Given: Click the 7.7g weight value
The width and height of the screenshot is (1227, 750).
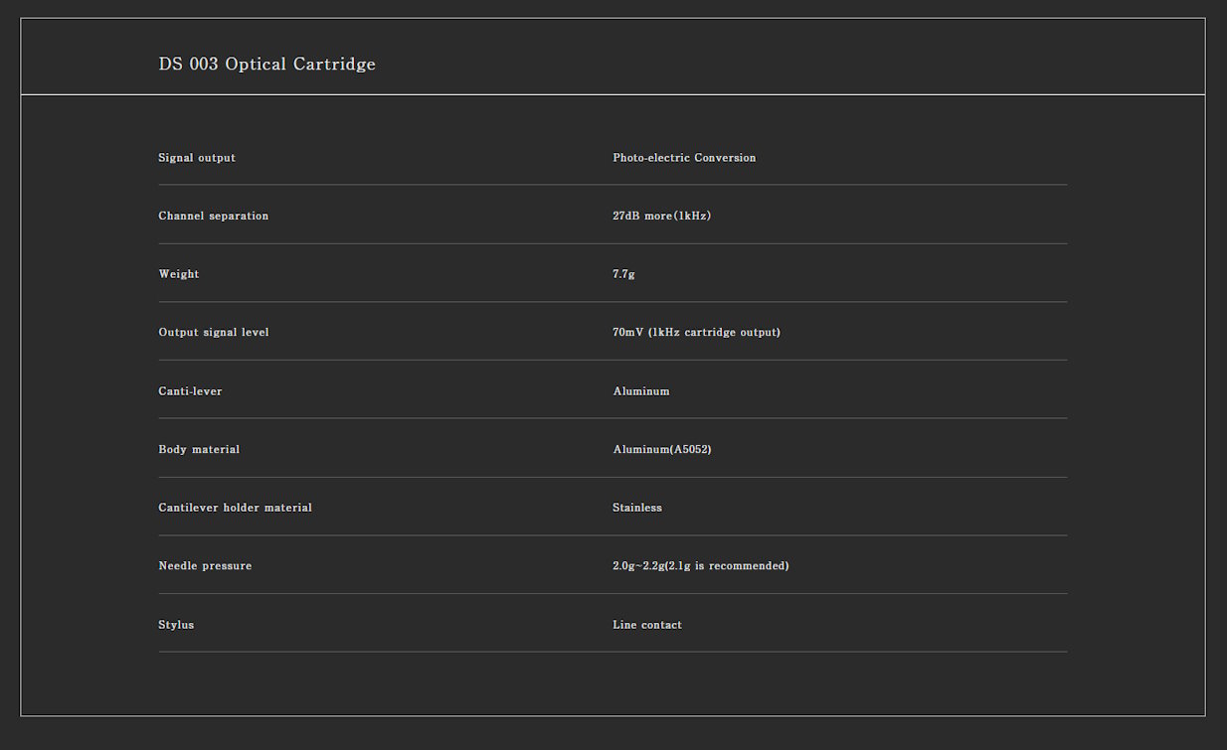Looking at the screenshot, I should point(623,274).
